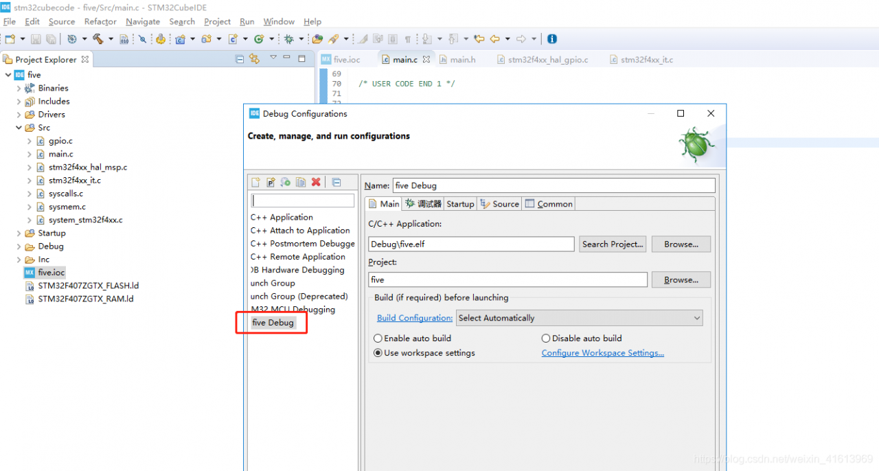The image size is (879, 471).
Task: Click the binary 010 toolbar icon
Action: (124, 39)
